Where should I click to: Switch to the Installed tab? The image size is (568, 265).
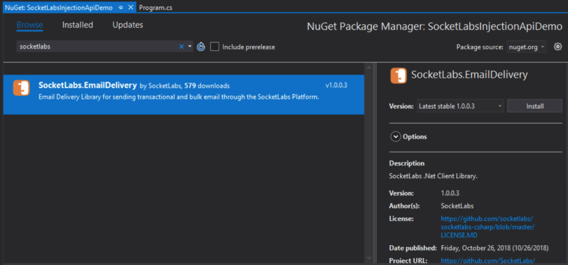pos(78,25)
